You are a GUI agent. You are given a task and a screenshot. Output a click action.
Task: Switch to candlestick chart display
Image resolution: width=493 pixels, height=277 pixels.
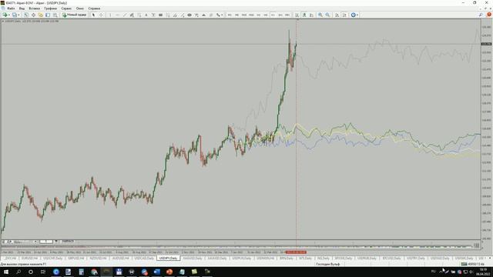pyautogui.click(x=304, y=15)
